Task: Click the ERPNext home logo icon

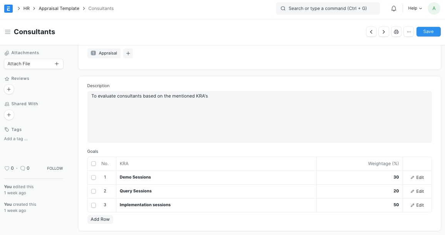Action: tap(8, 8)
